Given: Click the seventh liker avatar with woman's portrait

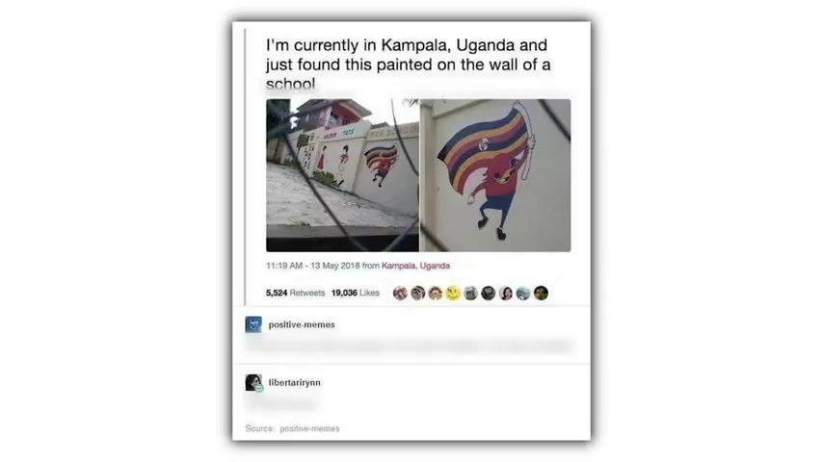Looking at the screenshot, I should (x=506, y=294).
